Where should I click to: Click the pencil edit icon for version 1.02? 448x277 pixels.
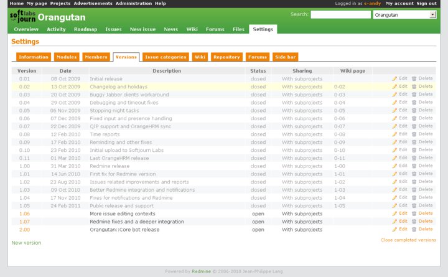pyautogui.click(x=394, y=182)
